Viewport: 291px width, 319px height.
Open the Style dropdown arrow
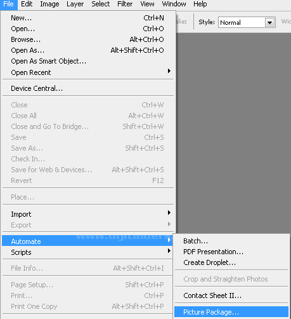269,22
